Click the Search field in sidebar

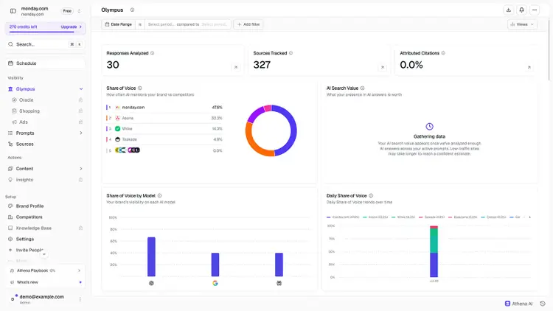coord(45,44)
